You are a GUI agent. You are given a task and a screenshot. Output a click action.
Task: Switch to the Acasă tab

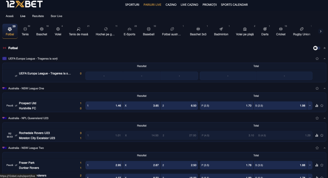pyautogui.click(x=10, y=16)
